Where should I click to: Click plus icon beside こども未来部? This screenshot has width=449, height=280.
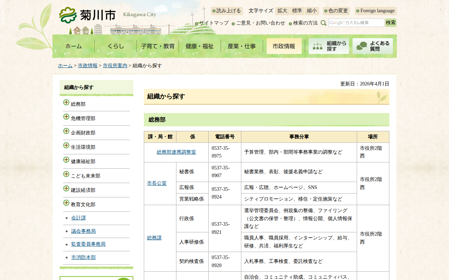tap(66, 174)
